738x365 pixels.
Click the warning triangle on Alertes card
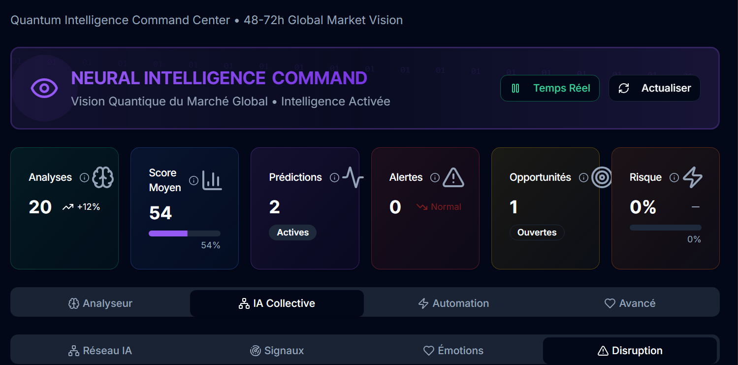[x=453, y=177]
